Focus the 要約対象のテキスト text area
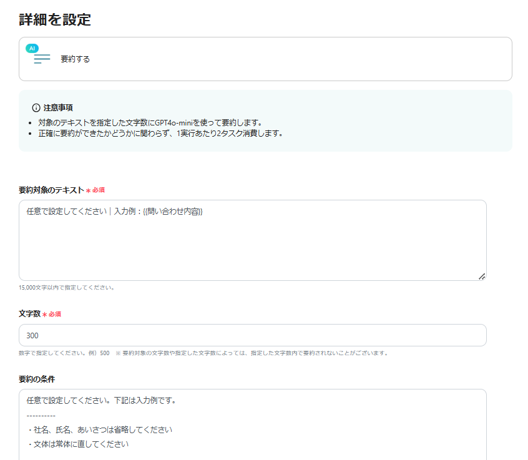This screenshot has height=460, width=528. point(252,243)
